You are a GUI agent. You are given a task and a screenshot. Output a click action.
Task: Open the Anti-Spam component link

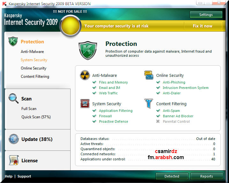point(171,111)
